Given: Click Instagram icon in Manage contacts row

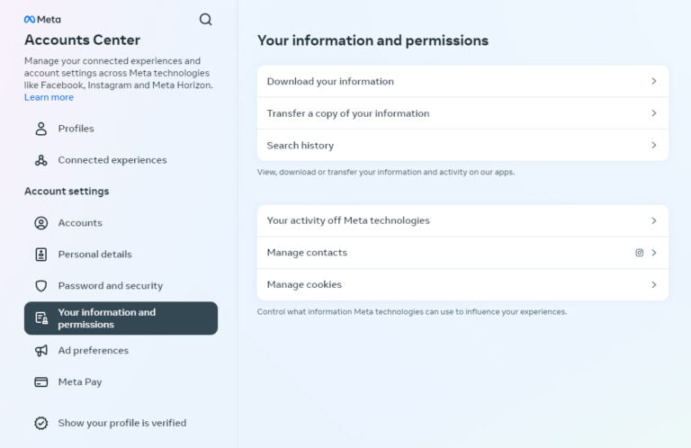Looking at the screenshot, I should [639, 253].
